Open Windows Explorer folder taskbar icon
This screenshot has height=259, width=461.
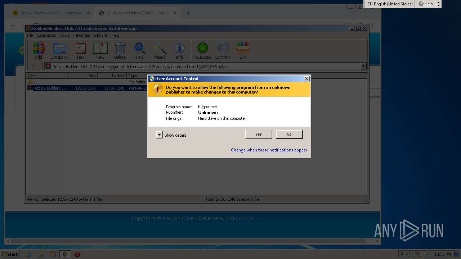[x=41, y=254]
